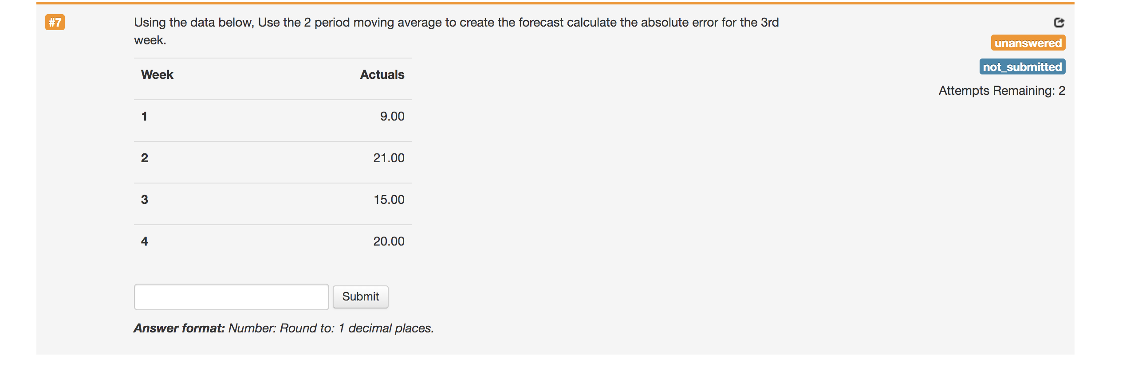This screenshot has width=1134, height=367.
Task: Click the blue not_submitted status badge
Action: click(x=1022, y=66)
